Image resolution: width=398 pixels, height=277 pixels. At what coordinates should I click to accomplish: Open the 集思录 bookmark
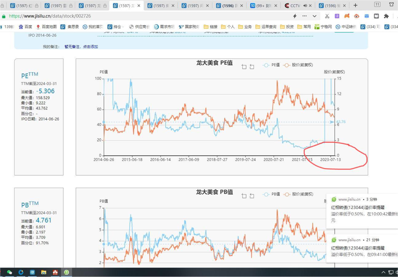pyautogui.click(x=70, y=27)
